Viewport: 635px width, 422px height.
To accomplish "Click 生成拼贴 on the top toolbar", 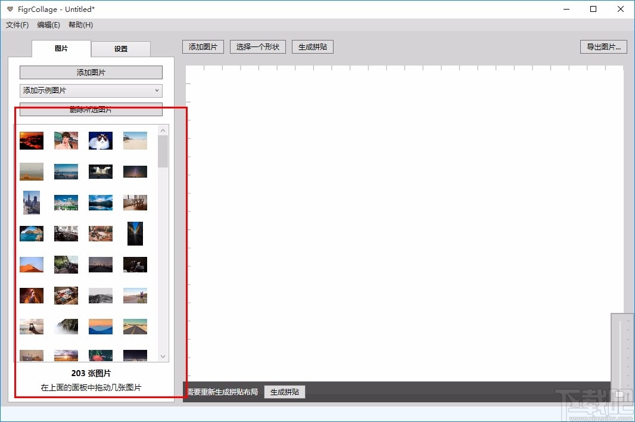I will (312, 46).
